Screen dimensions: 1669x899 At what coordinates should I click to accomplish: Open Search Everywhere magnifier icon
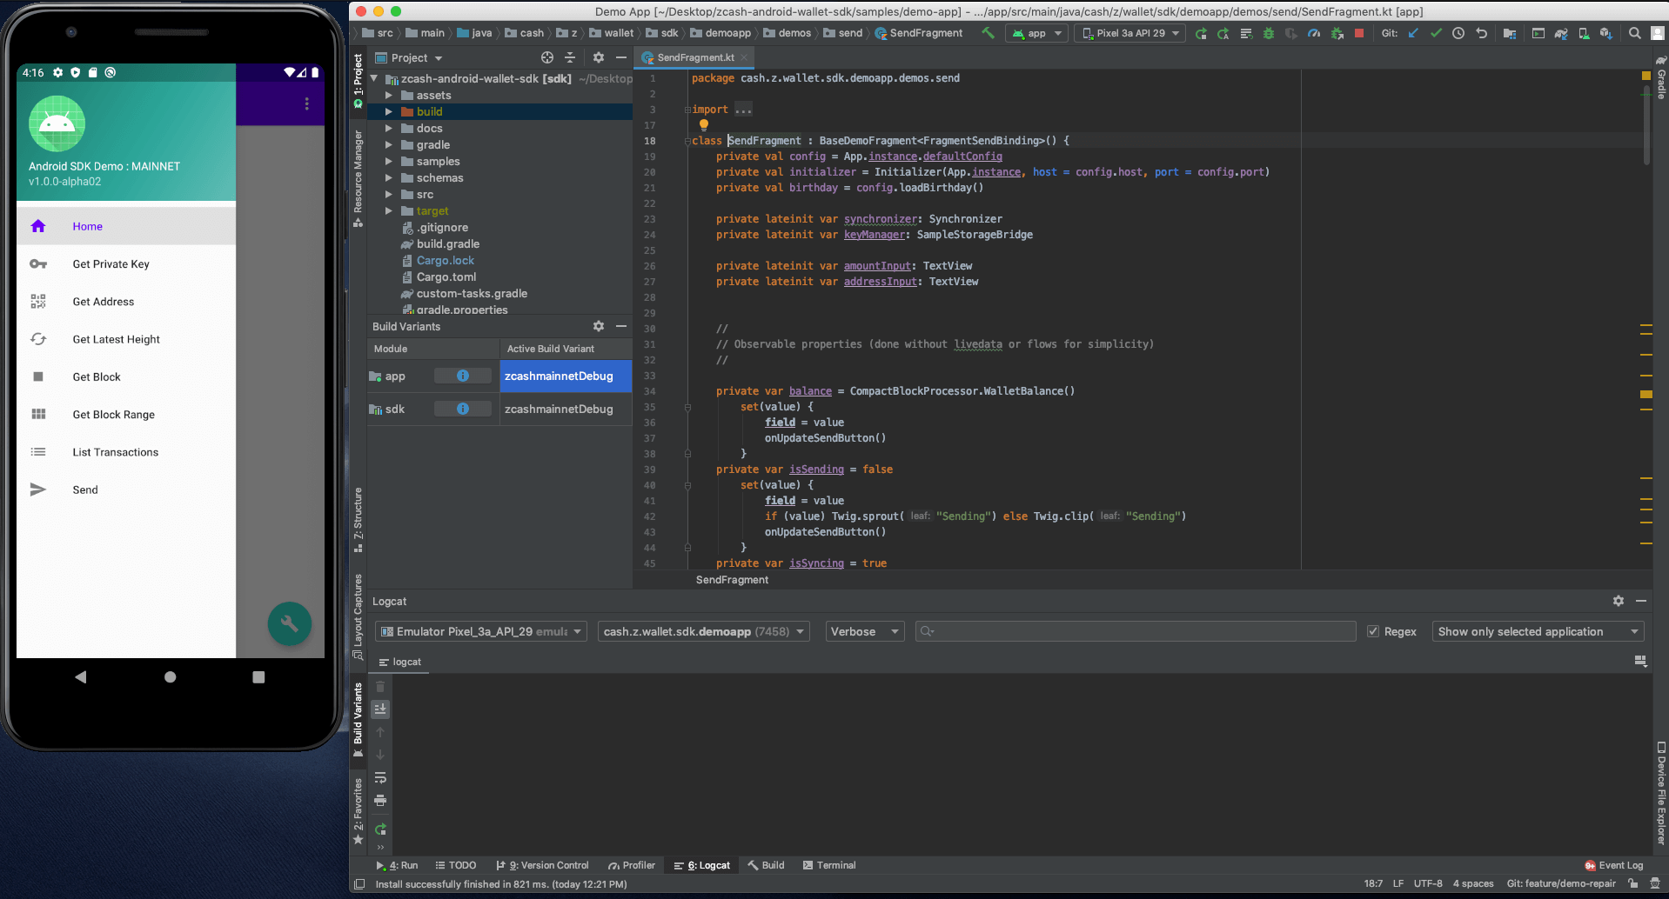(1634, 33)
